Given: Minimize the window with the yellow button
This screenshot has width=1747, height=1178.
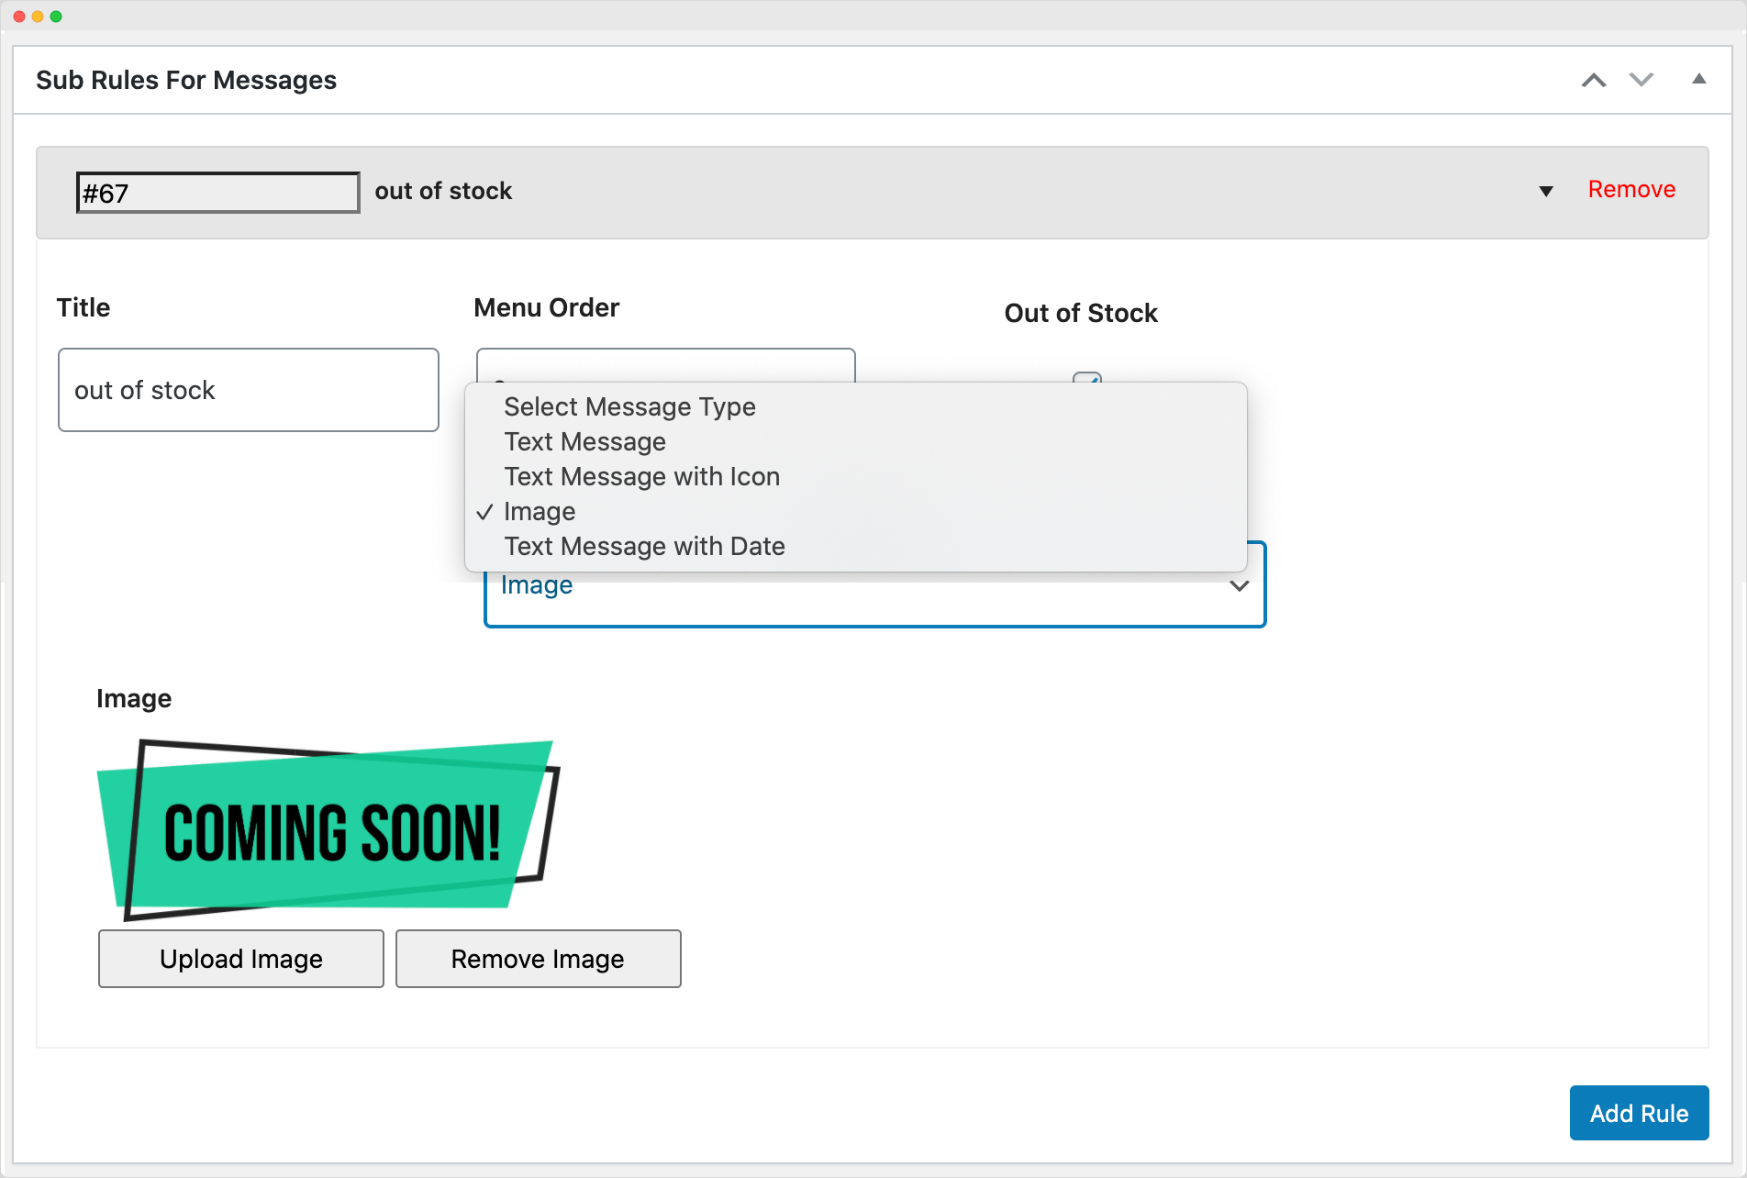Looking at the screenshot, I should (x=38, y=16).
